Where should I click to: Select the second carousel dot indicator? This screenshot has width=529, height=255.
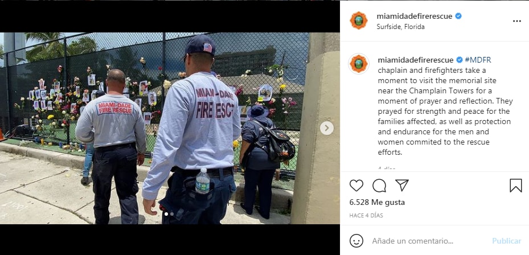click(172, 214)
